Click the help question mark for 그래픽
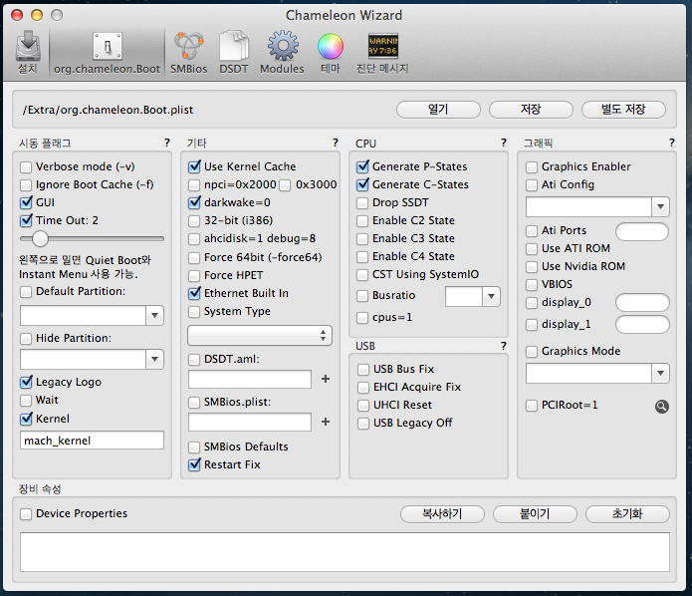Image resolution: width=692 pixels, height=596 pixels. [672, 143]
